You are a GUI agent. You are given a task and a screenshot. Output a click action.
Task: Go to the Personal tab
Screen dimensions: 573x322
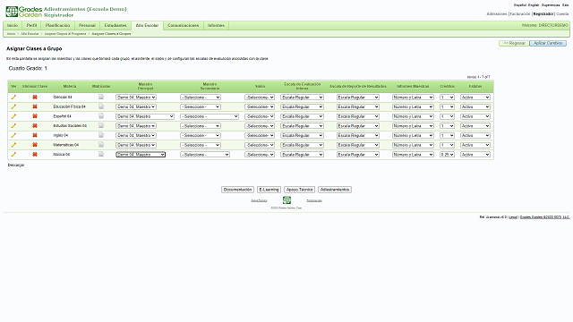[87, 26]
